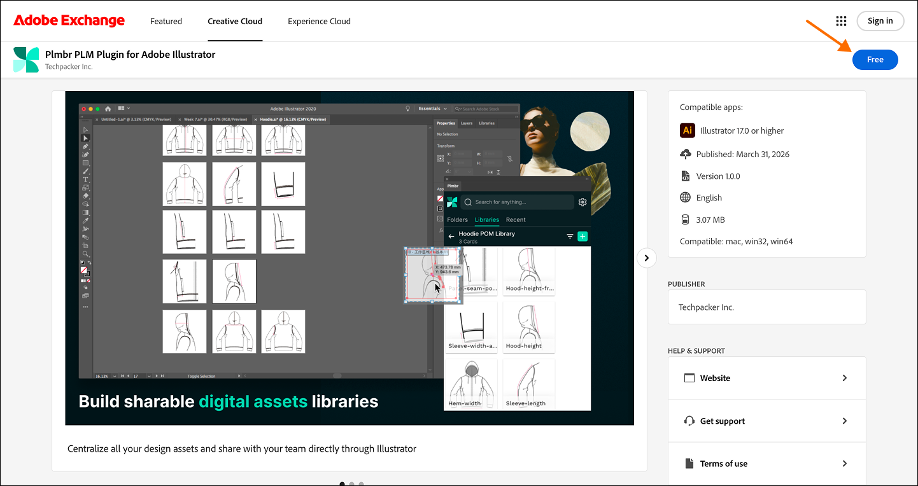The width and height of the screenshot is (918, 486).
Task: Click the headset icon beside Get support
Action: click(689, 420)
